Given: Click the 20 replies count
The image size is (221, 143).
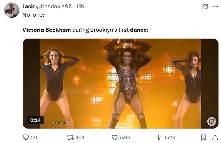Looking at the screenshot, I should point(34,137).
